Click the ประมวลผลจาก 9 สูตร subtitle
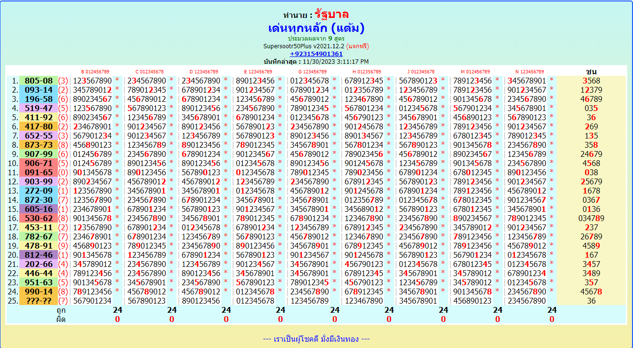The height and width of the screenshot is (348, 633). [316, 38]
